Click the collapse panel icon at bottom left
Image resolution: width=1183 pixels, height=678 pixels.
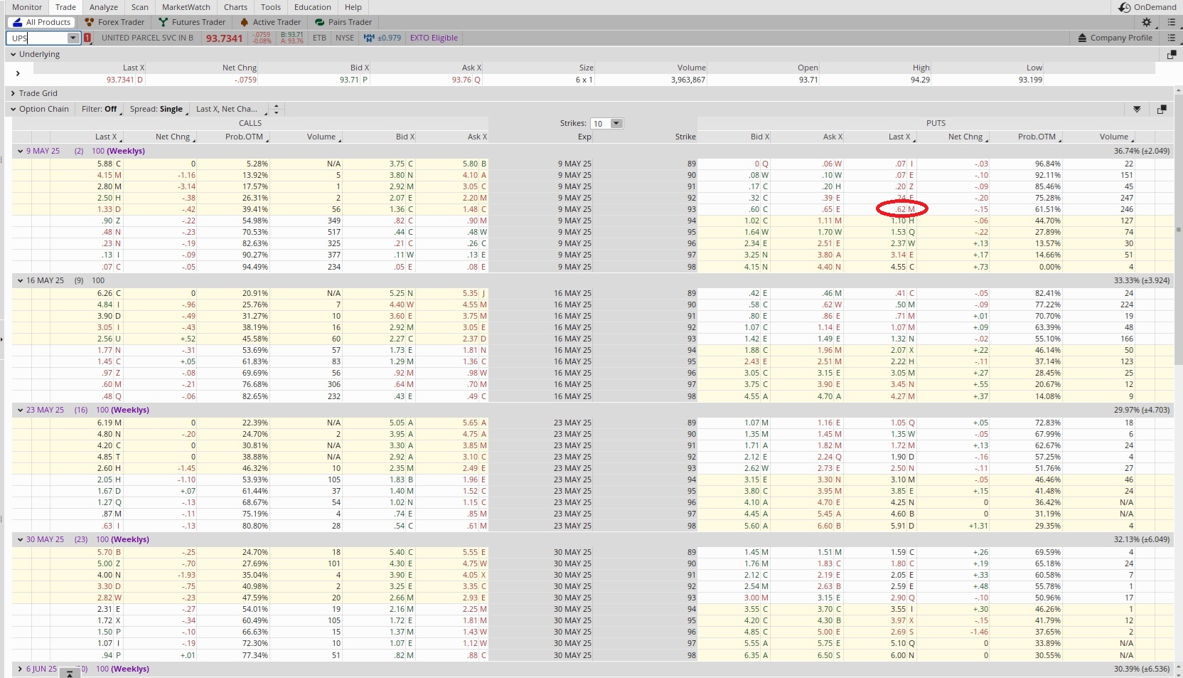(70, 673)
